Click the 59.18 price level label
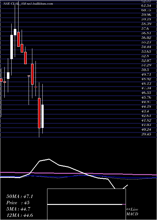 coord(146,19)
